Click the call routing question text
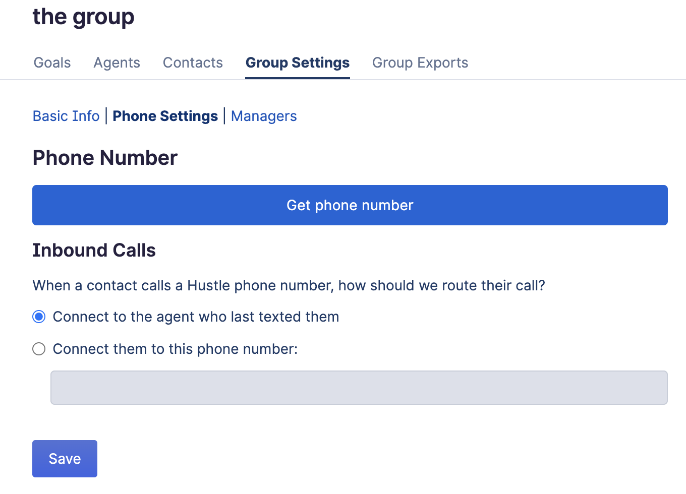686x494 pixels. (x=289, y=285)
